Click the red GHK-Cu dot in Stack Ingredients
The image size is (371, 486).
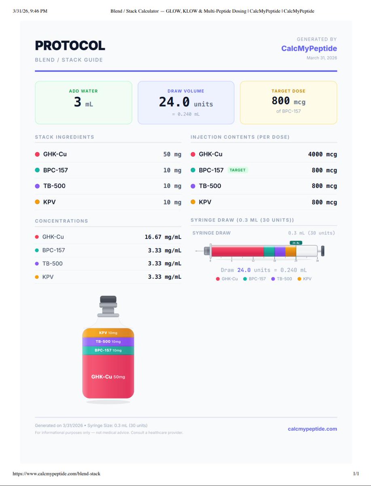pyautogui.click(x=37, y=154)
